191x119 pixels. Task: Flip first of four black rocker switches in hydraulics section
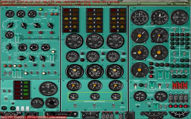click(171, 98)
